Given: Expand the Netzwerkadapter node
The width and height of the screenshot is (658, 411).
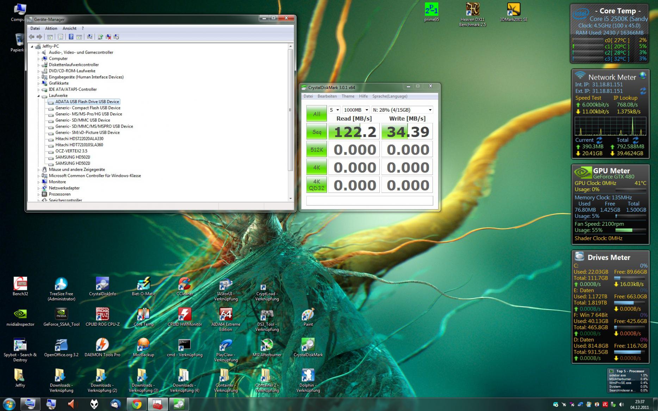Looking at the screenshot, I should tap(39, 188).
